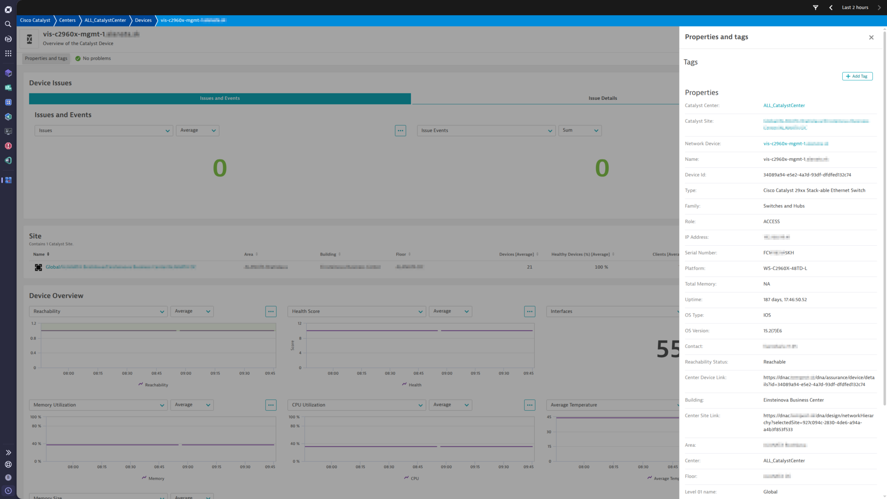Switch to the Issue Details tab
Viewport: 887px width, 499px height.
click(x=602, y=98)
